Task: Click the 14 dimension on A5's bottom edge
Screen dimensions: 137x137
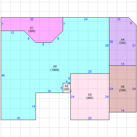Action: point(122,111)
